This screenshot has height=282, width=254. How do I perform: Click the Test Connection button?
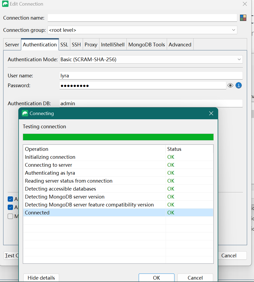click(11, 255)
